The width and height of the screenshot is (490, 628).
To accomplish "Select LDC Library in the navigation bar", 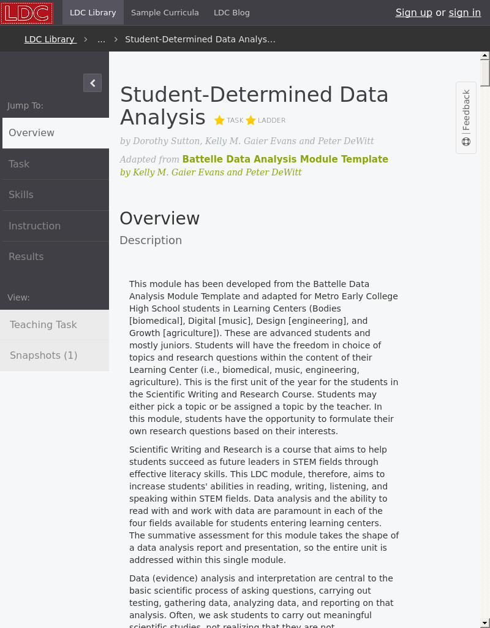I will tap(92, 12).
